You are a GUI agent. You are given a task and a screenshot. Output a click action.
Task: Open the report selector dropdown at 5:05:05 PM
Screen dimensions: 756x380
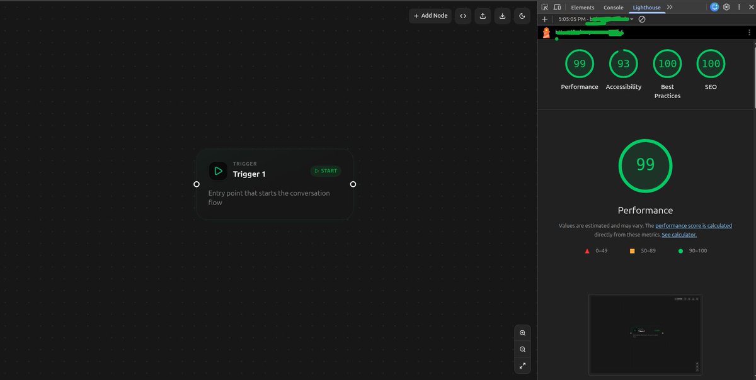pos(596,20)
